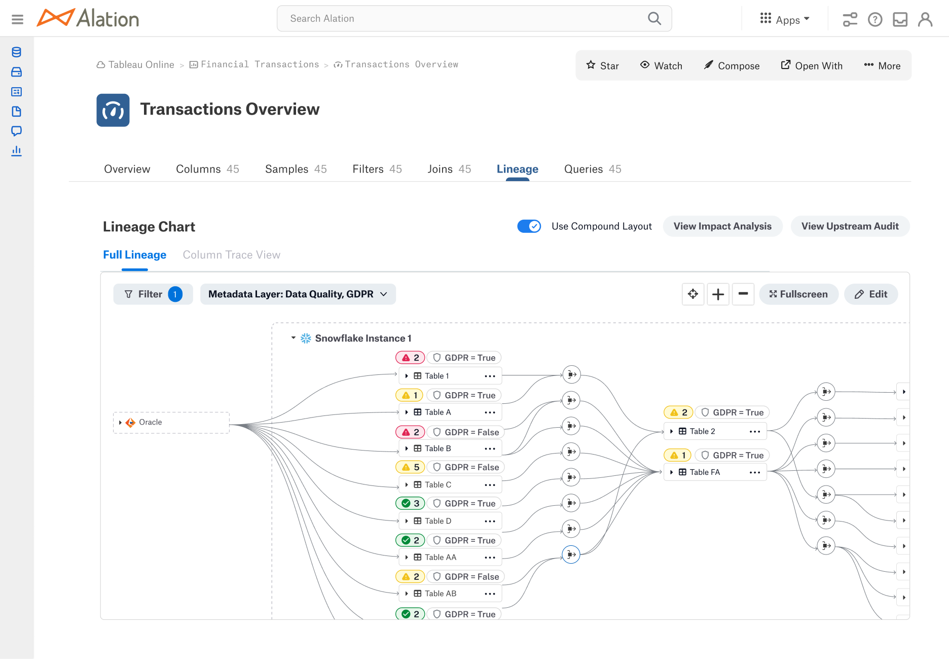949x659 pixels.
Task: Open the user profile icon
Action: [925, 19]
